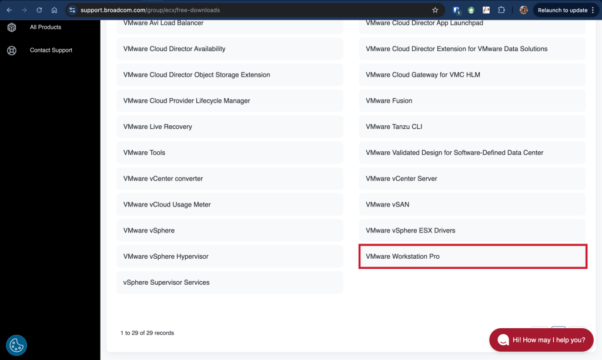Open the chat bubble help assistant
The width and height of the screenshot is (602, 360).
tap(540, 339)
